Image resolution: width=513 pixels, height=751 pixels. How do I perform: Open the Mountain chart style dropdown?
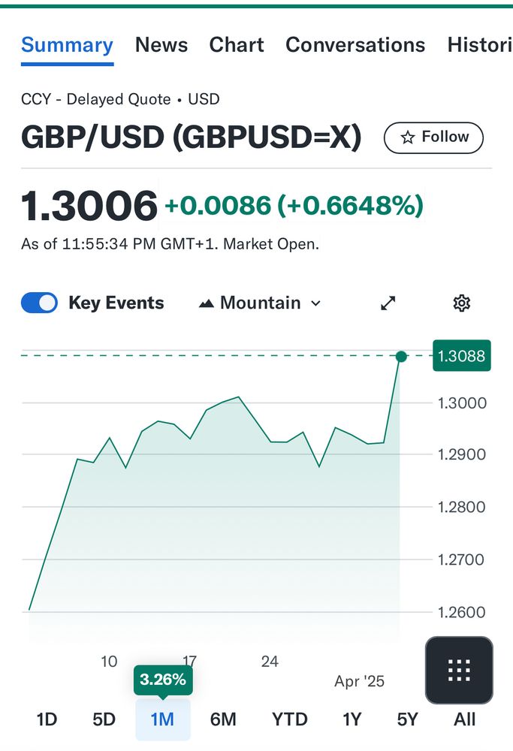pos(259,302)
